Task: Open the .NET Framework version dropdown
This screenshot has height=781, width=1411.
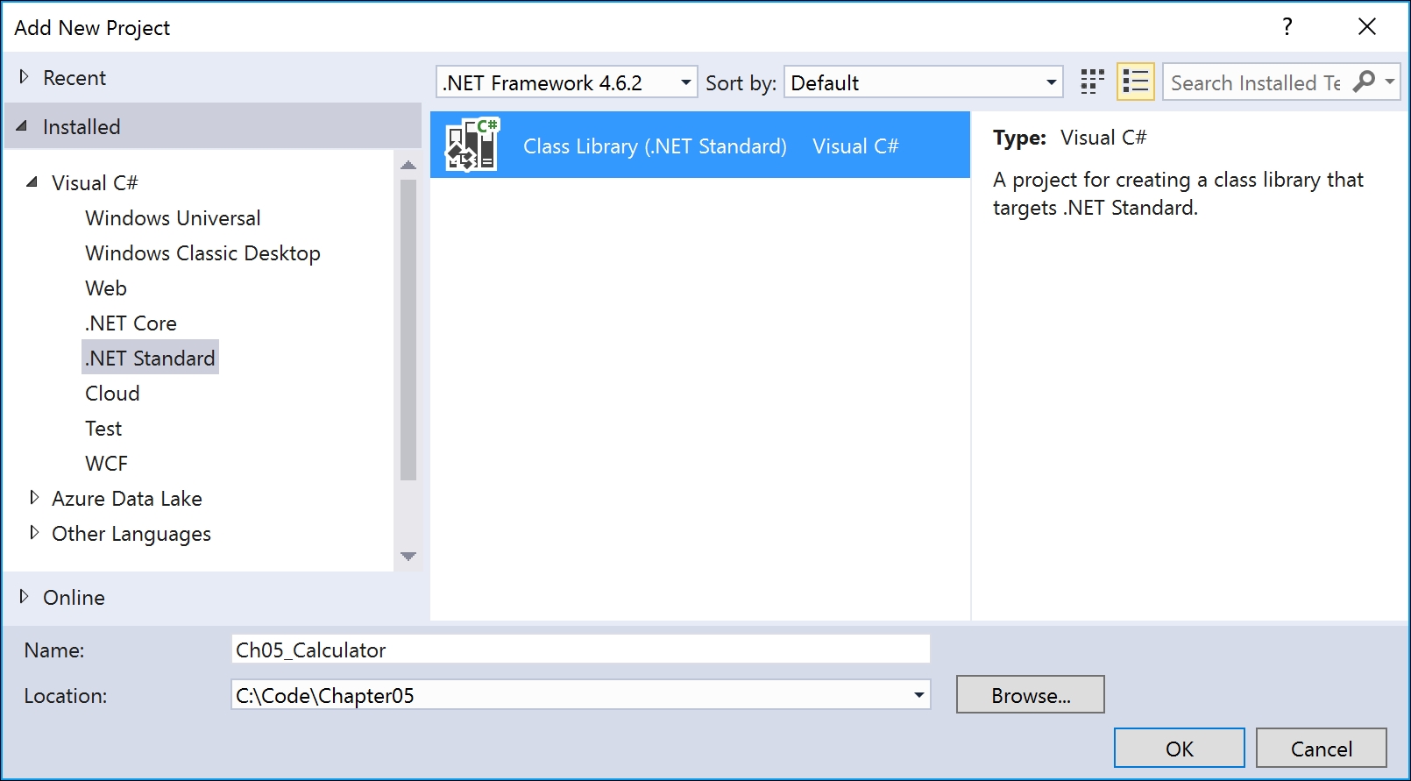Action: click(567, 82)
